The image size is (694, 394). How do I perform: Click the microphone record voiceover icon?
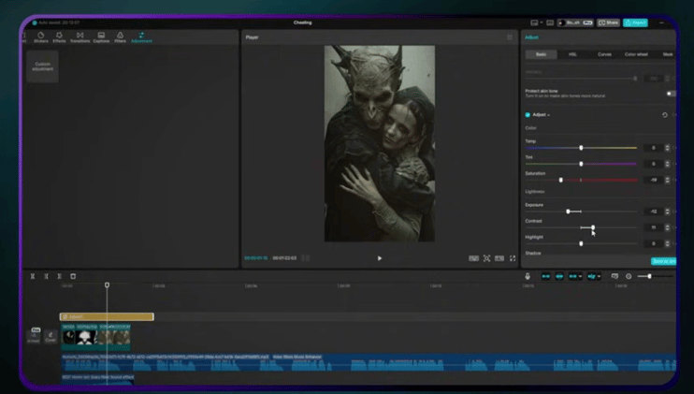click(x=528, y=276)
